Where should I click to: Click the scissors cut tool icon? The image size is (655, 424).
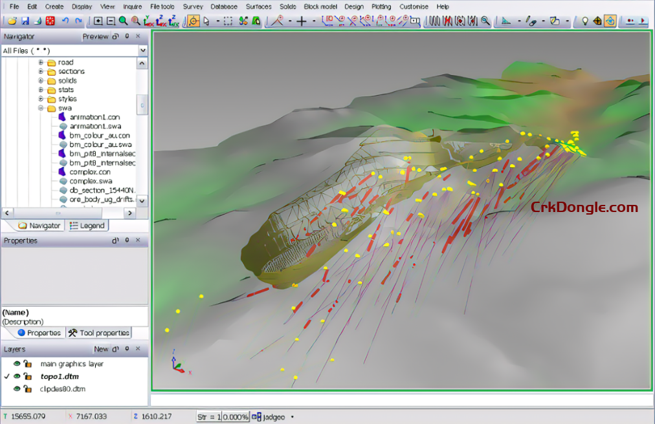click(242, 21)
